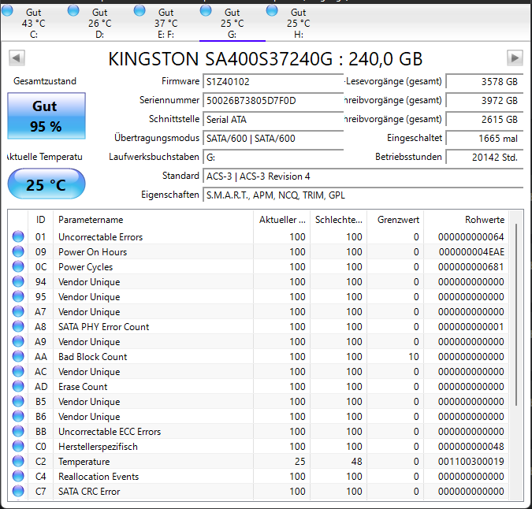Click the write total value 3972 GB
This screenshot has width=532, height=509.
(x=484, y=101)
